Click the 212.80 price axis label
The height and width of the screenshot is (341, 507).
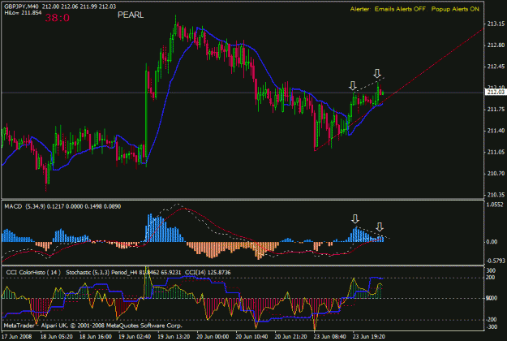tap(496, 45)
